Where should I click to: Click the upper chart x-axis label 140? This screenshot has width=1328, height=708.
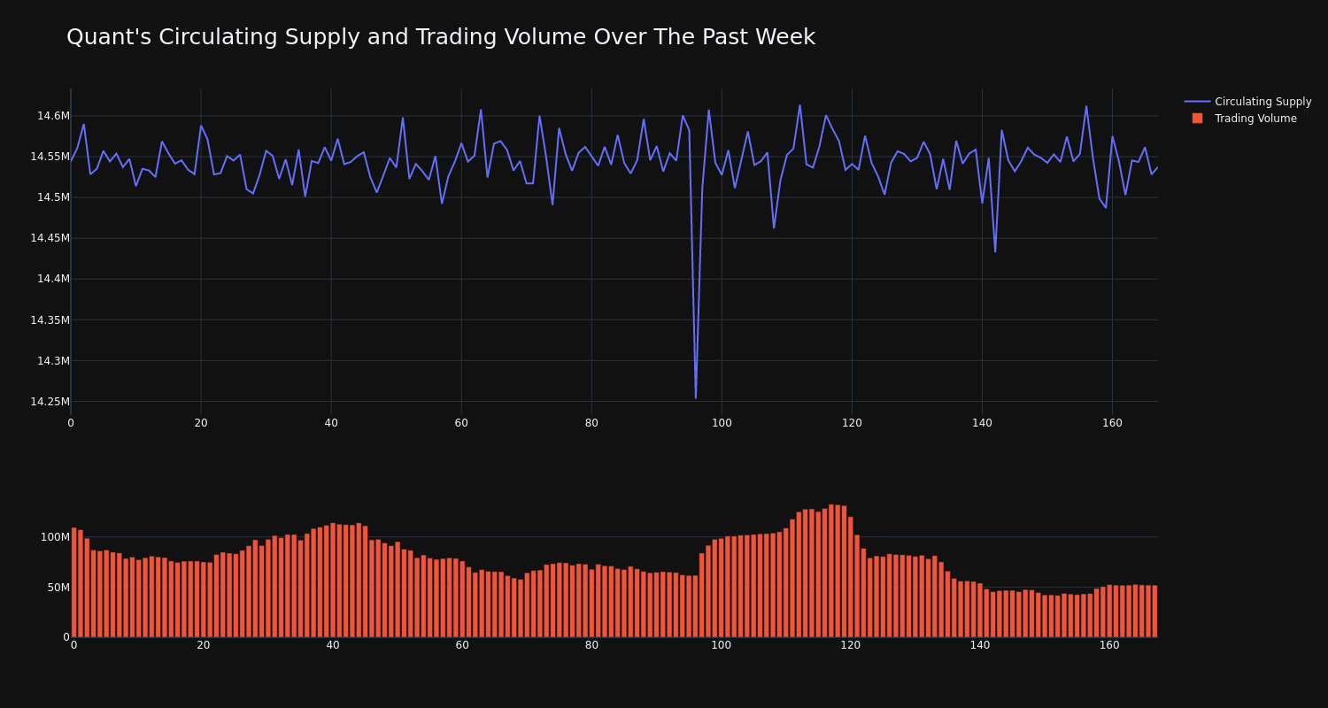(x=982, y=423)
